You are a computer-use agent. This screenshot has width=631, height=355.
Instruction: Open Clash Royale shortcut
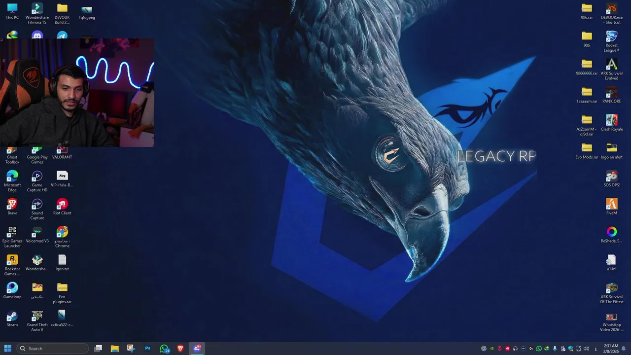point(611,123)
